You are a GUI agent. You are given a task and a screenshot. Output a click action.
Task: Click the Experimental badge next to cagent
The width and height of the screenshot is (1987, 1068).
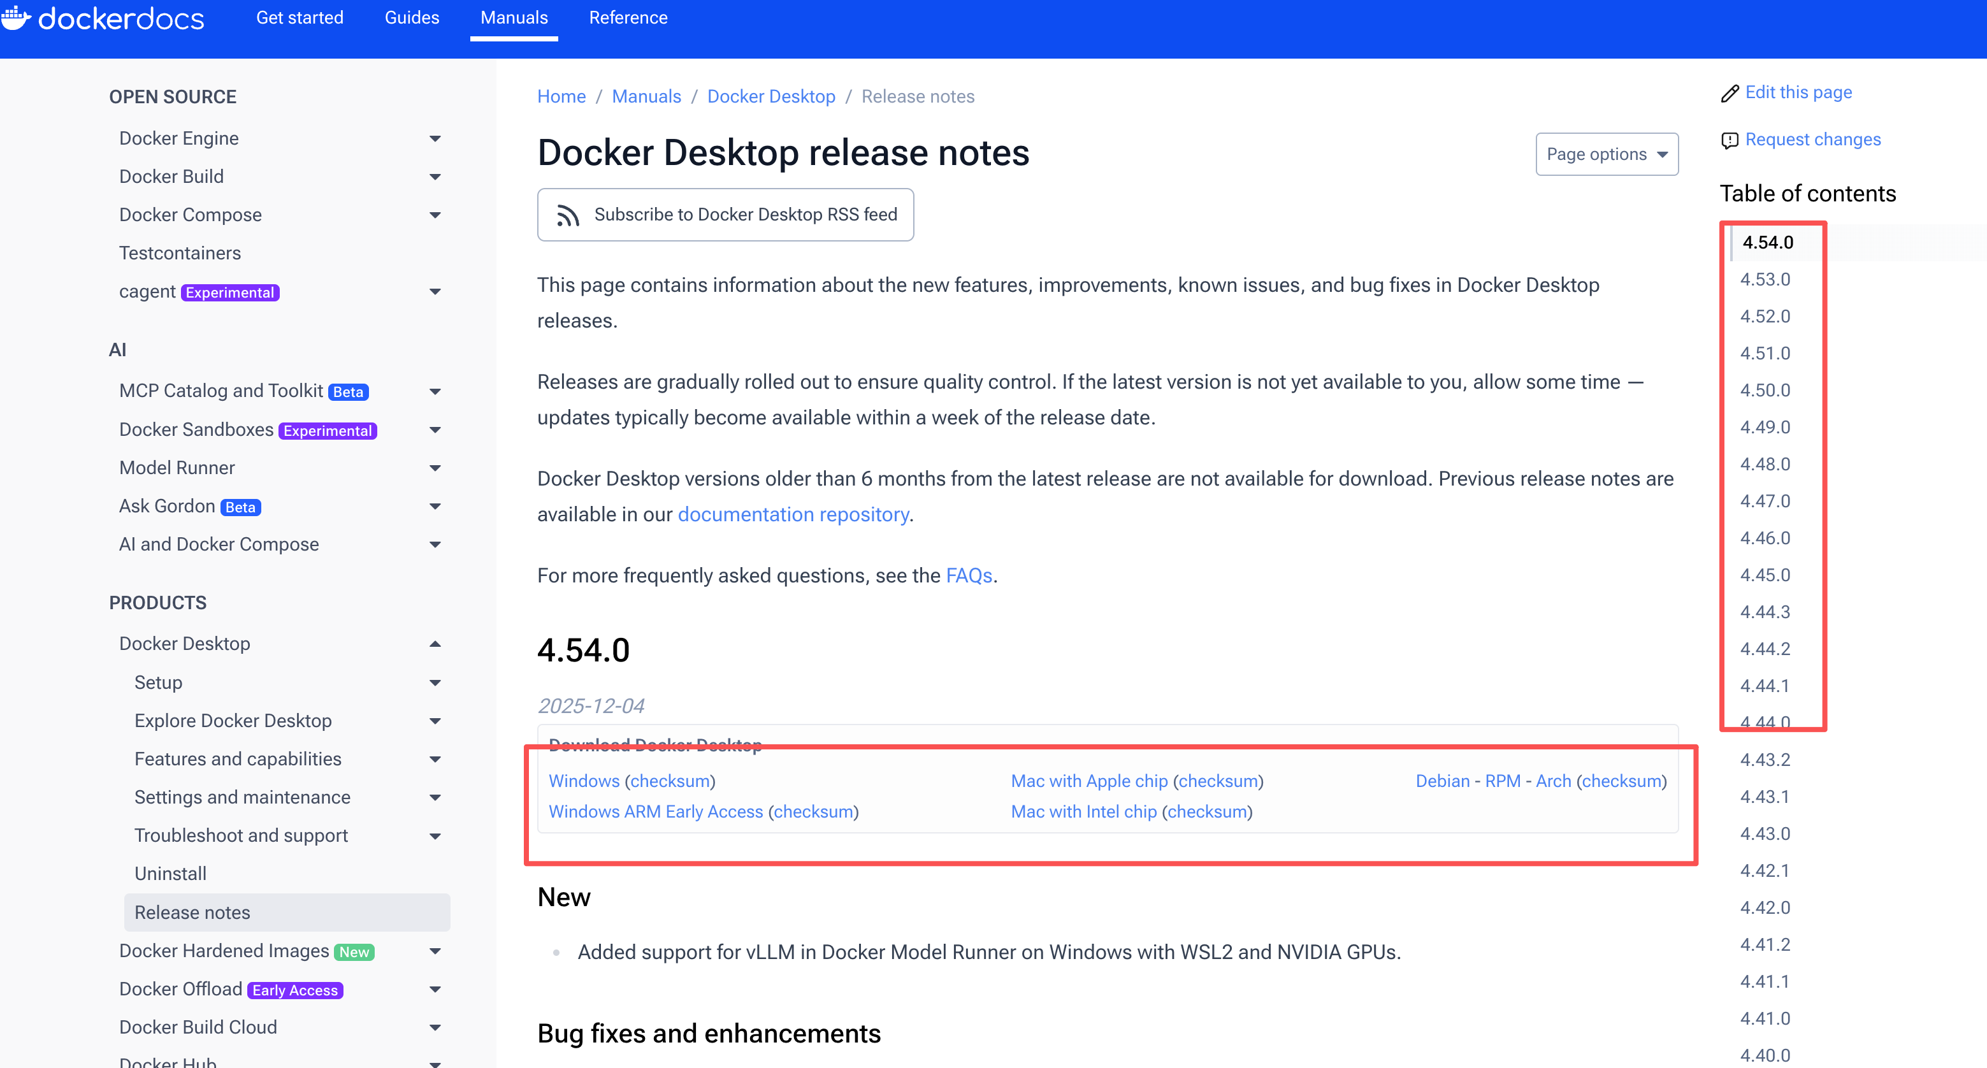pos(230,292)
